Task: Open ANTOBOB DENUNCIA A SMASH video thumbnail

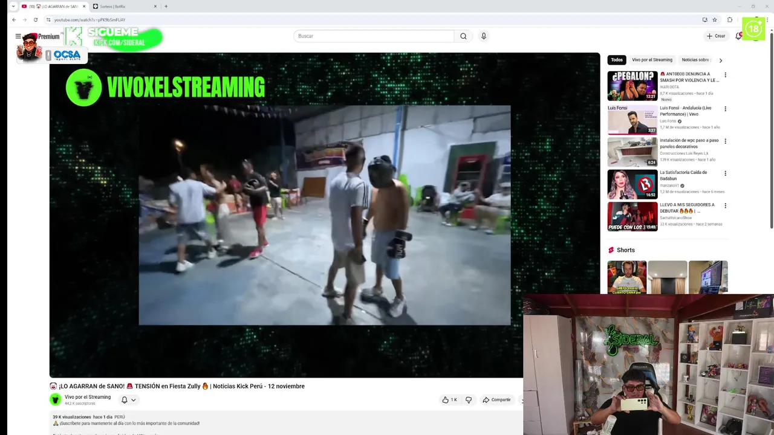Action: (633, 86)
